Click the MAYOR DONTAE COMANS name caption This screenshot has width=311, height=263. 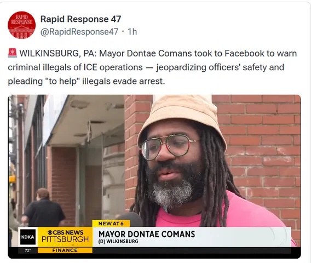pyautogui.click(x=147, y=234)
